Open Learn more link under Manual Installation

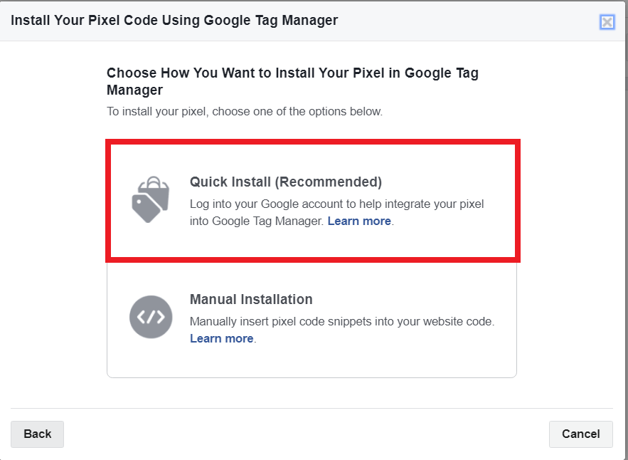pyautogui.click(x=221, y=338)
